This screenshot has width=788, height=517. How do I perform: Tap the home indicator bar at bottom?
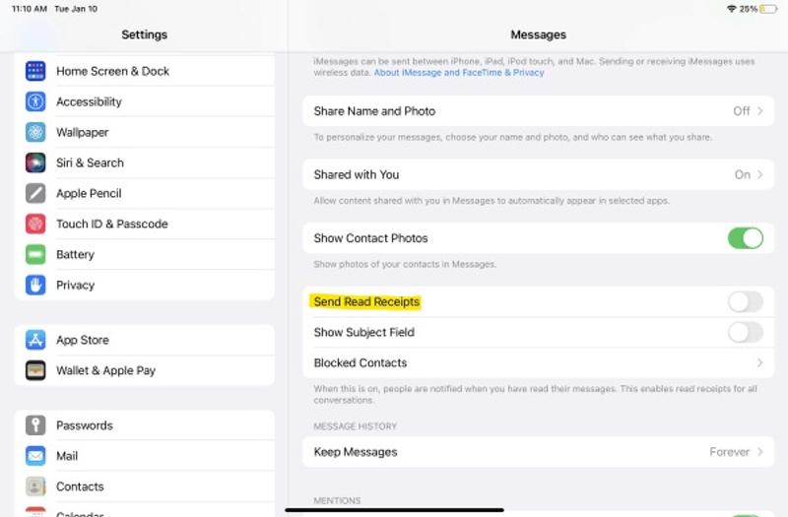point(395,510)
